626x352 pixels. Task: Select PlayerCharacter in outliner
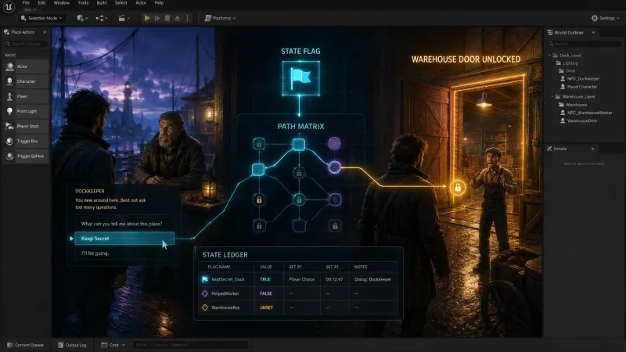pyautogui.click(x=579, y=87)
